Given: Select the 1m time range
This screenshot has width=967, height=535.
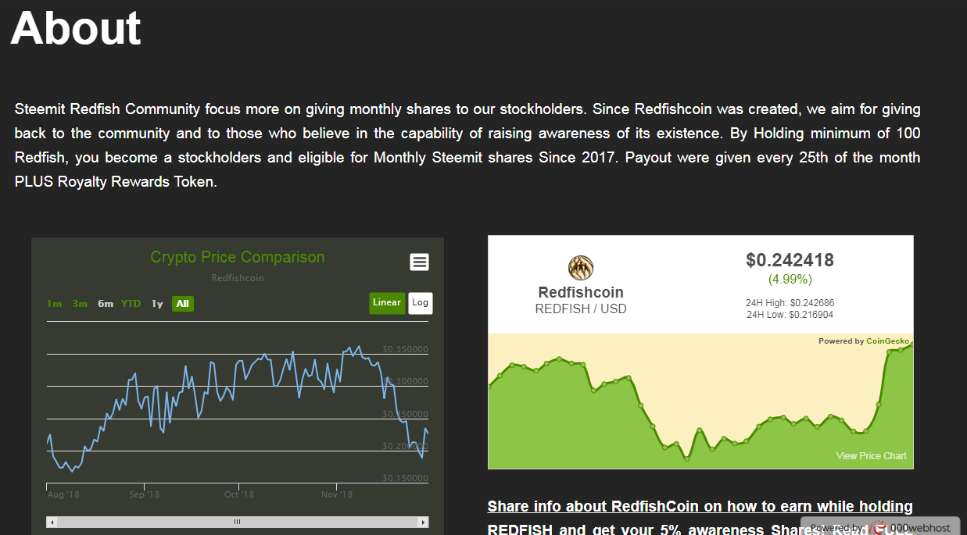Looking at the screenshot, I should tap(54, 304).
